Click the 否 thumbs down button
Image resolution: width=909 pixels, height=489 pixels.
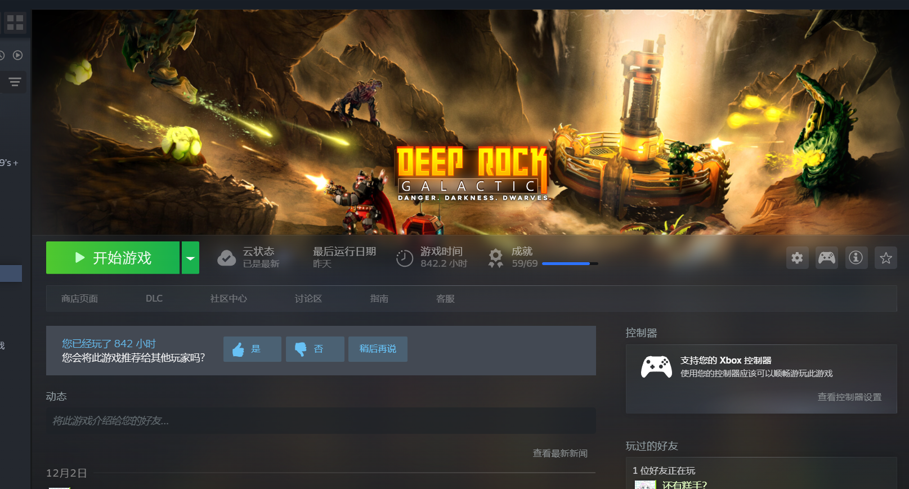point(315,349)
